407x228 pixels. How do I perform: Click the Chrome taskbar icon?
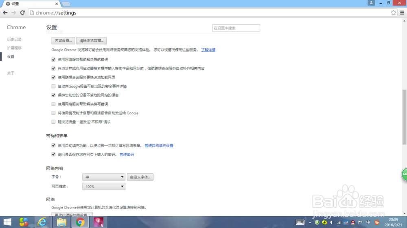coord(80,222)
